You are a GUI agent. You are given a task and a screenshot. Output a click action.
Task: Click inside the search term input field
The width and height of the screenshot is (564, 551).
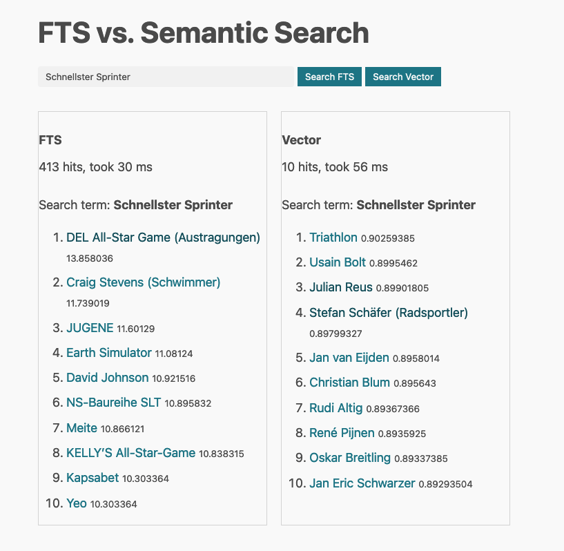[166, 77]
